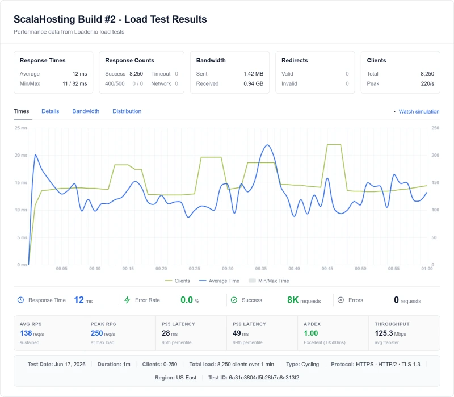Viewport: 454px width, 397px height.
Task: Click the Total clients value 8,250
Action: pos(427,74)
